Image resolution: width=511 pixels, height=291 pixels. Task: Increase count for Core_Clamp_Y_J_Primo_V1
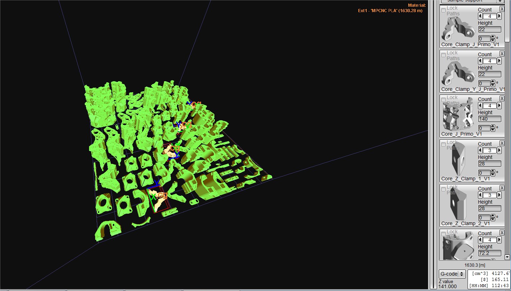(x=499, y=61)
